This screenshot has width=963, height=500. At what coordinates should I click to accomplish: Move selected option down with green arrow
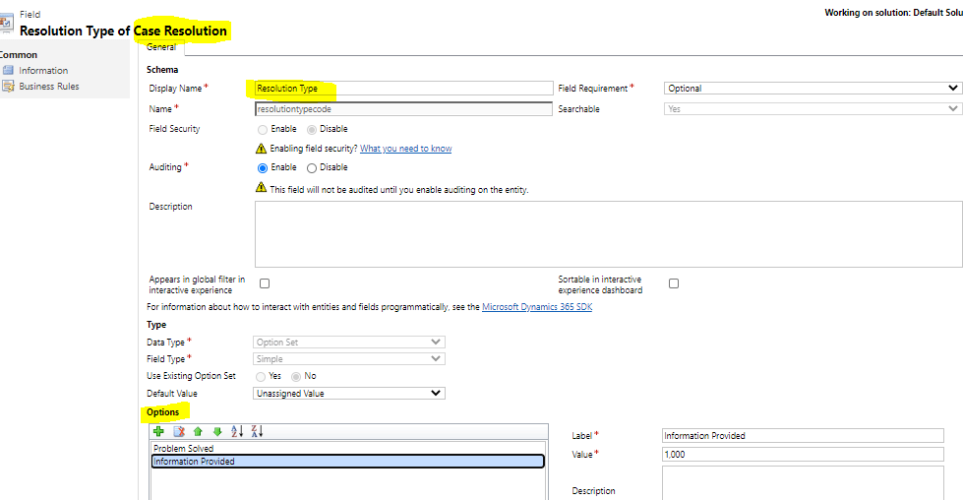tap(217, 432)
